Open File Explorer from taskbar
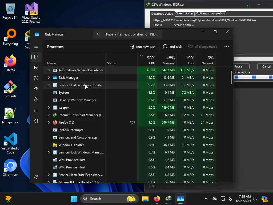This screenshot has height=205, width=273. 145,199
